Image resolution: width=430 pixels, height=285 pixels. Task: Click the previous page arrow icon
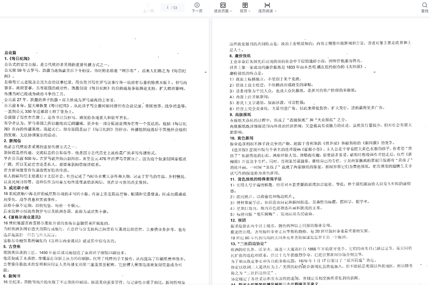click(148, 5)
